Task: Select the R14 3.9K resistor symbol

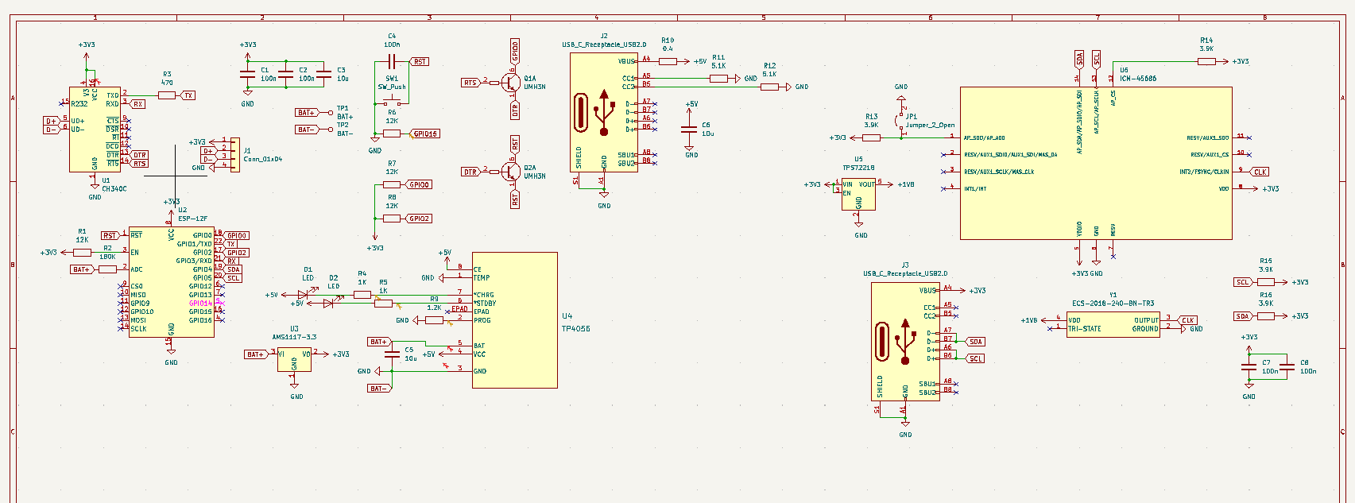Action: click(x=1206, y=61)
